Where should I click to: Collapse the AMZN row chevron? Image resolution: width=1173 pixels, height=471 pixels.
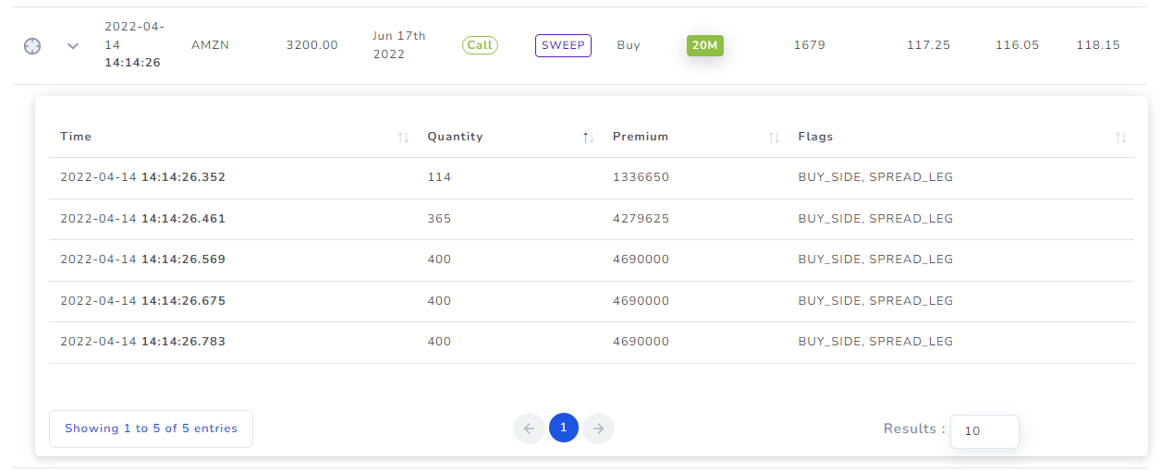click(x=73, y=46)
